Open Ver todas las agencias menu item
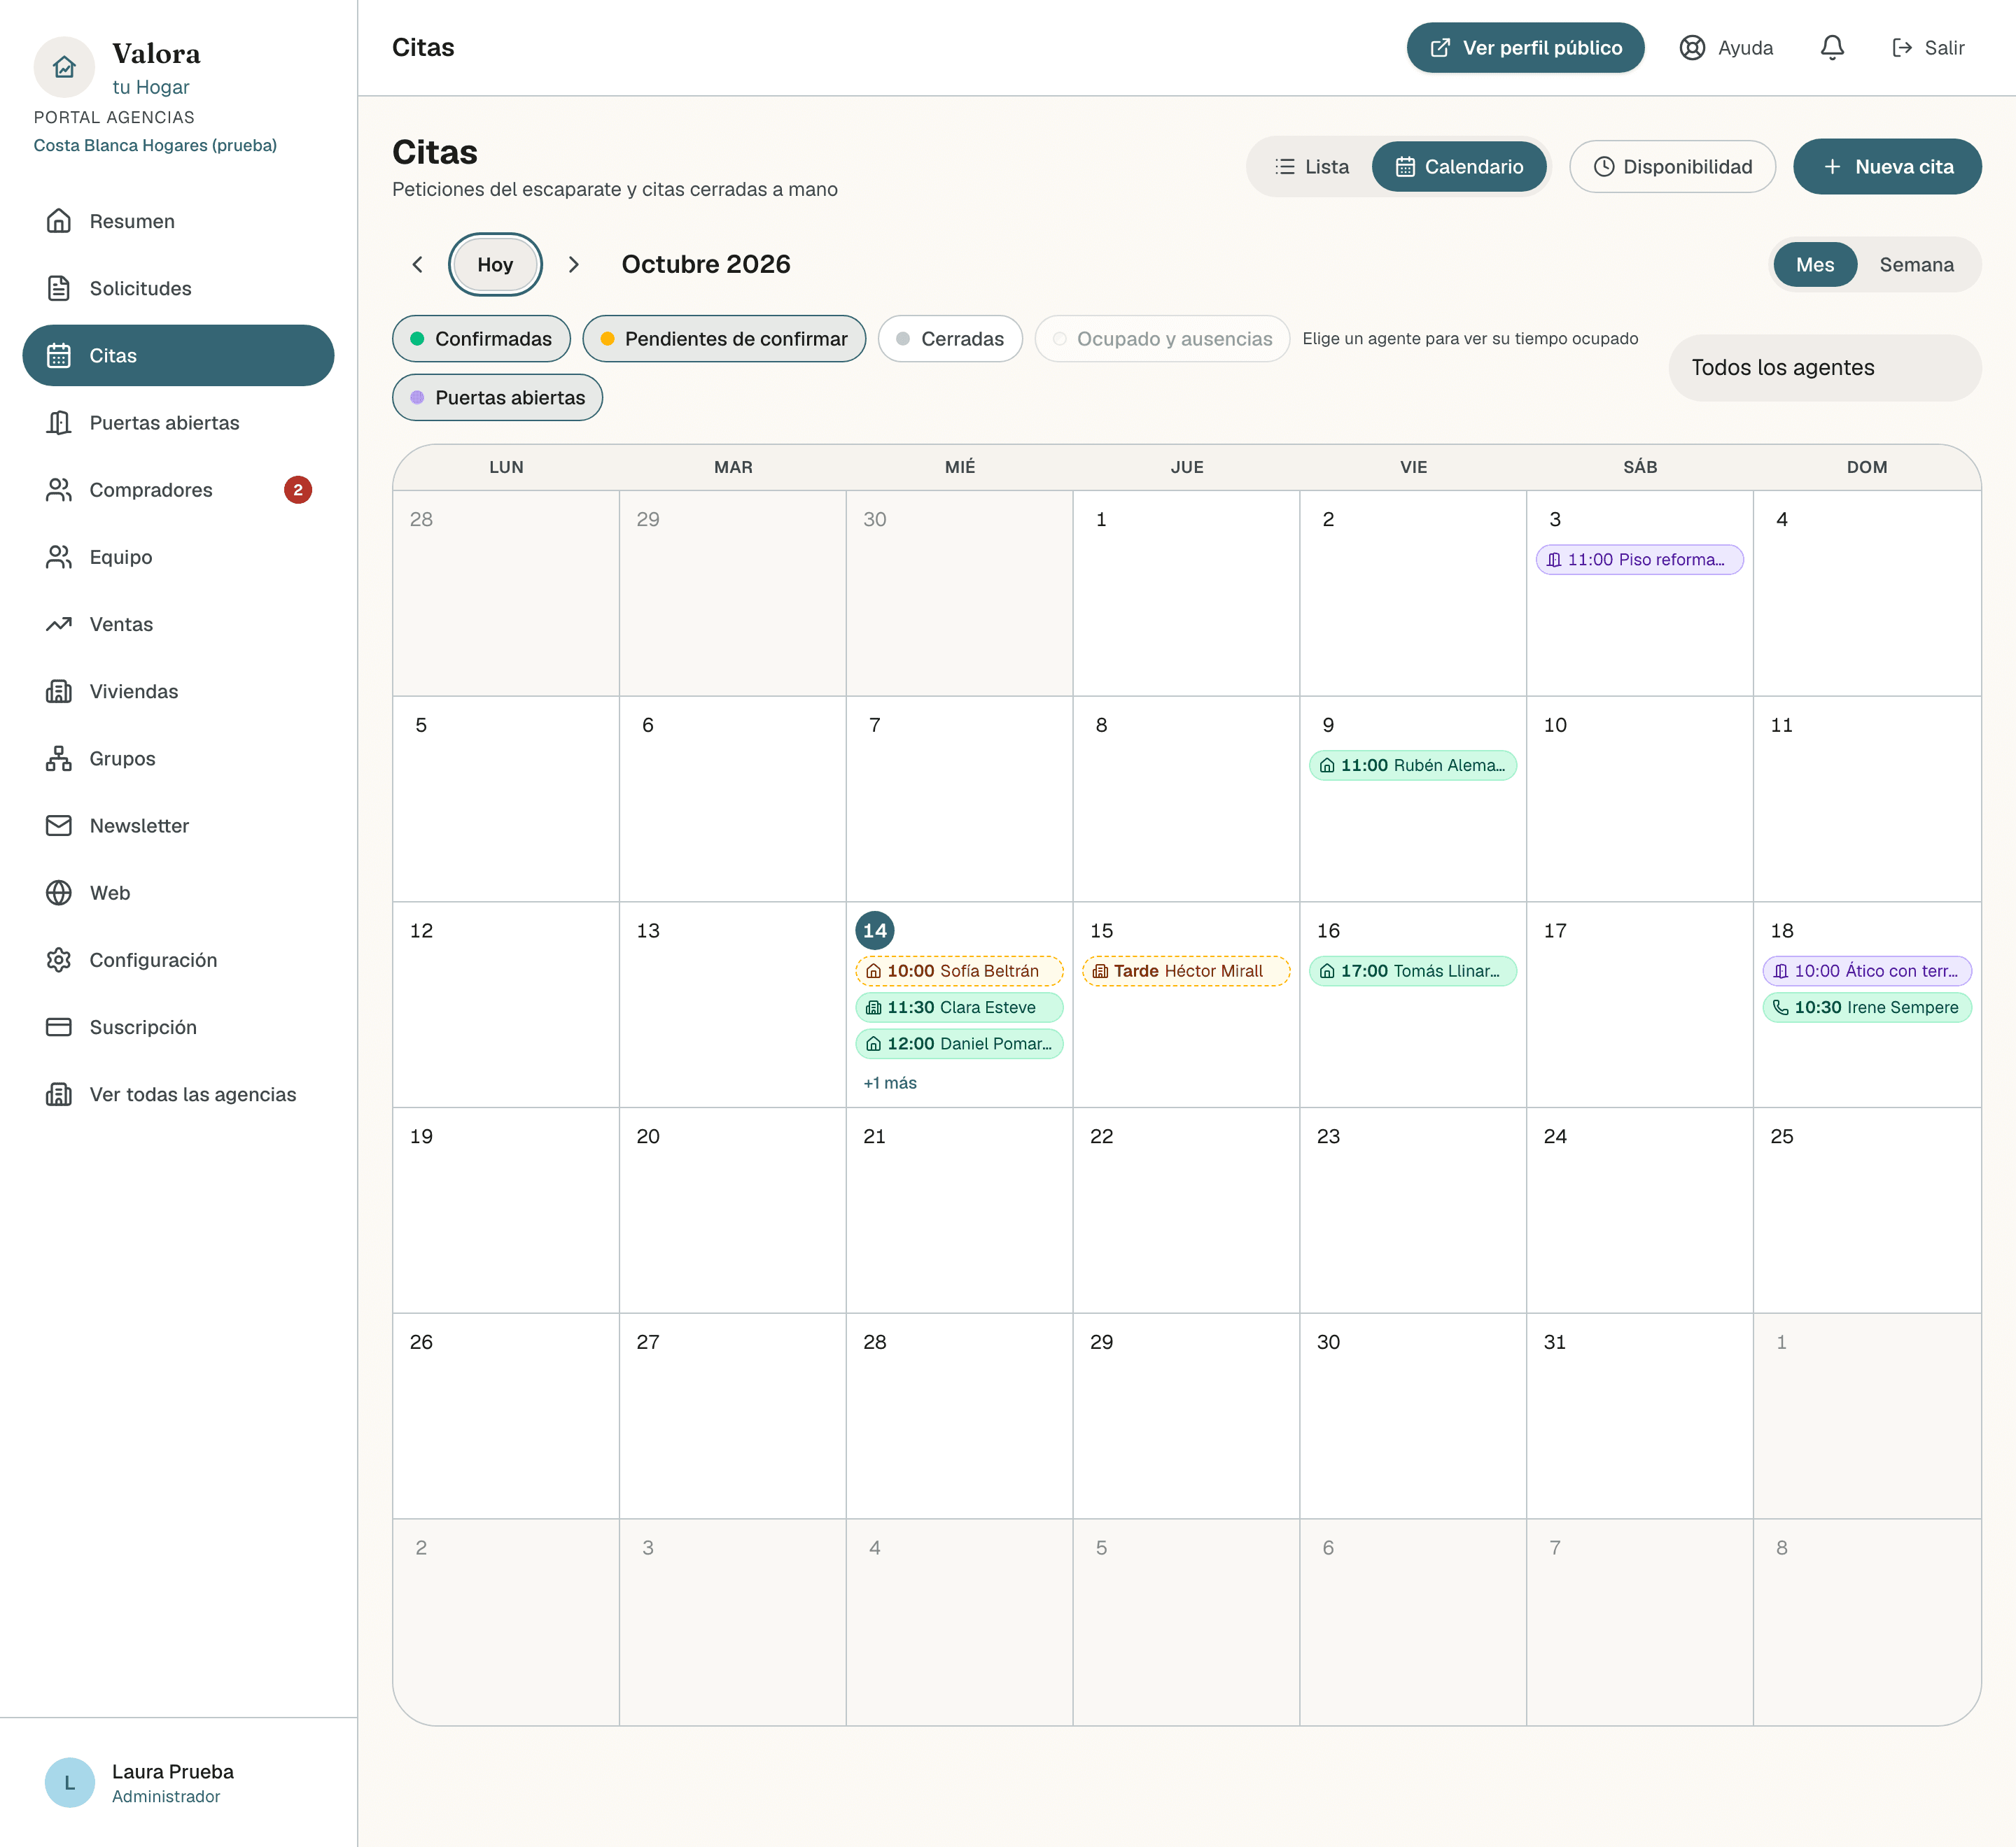Screen dimensions: 2016x1847 point(178,1094)
